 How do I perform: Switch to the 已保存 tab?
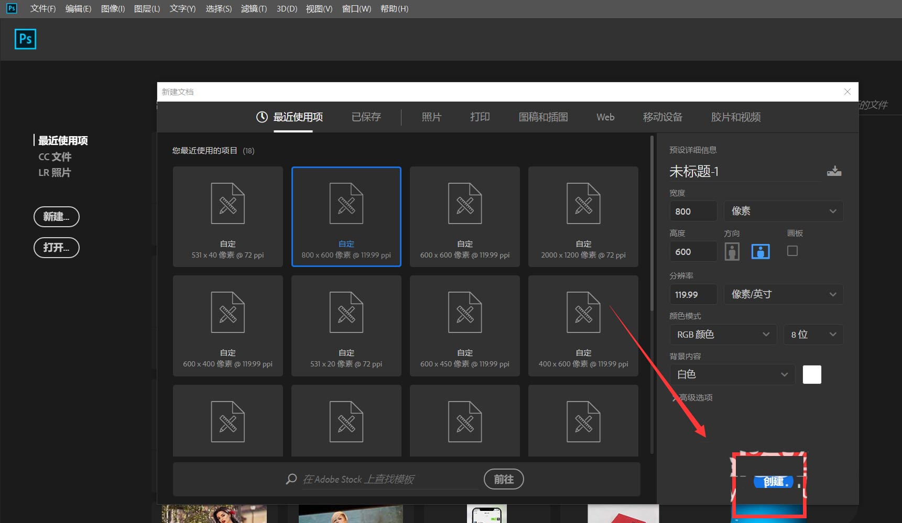[x=366, y=117]
